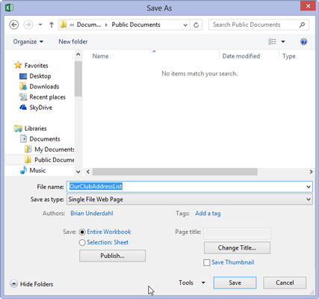Click navigation pane scroll down arrow

(78, 171)
